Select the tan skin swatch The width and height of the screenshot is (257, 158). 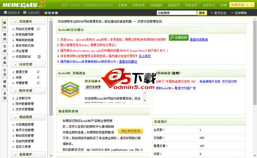53,13
